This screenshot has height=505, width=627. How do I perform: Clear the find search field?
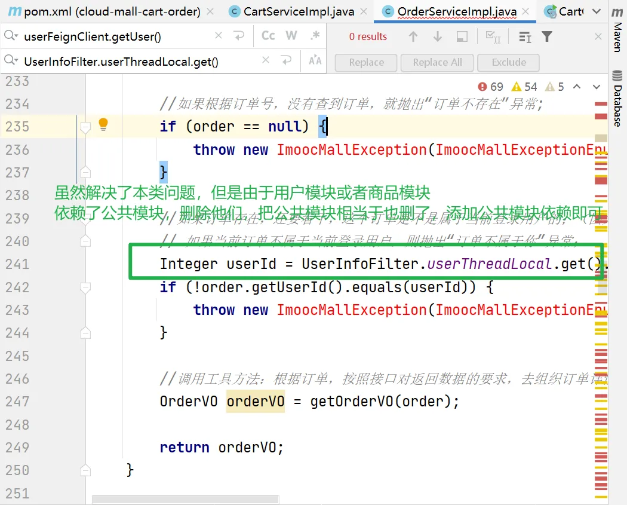pos(219,36)
